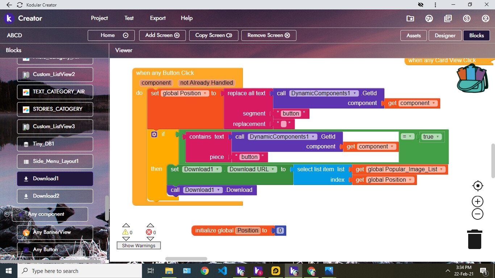Click the Windows taskbar search box
The height and width of the screenshot is (278, 495).
pos(79,271)
